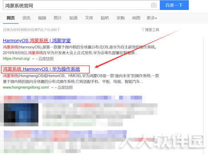208x155 pixels.
Task: Open the 地图 tab
Action: pyautogui.click(x=136, y=18)
